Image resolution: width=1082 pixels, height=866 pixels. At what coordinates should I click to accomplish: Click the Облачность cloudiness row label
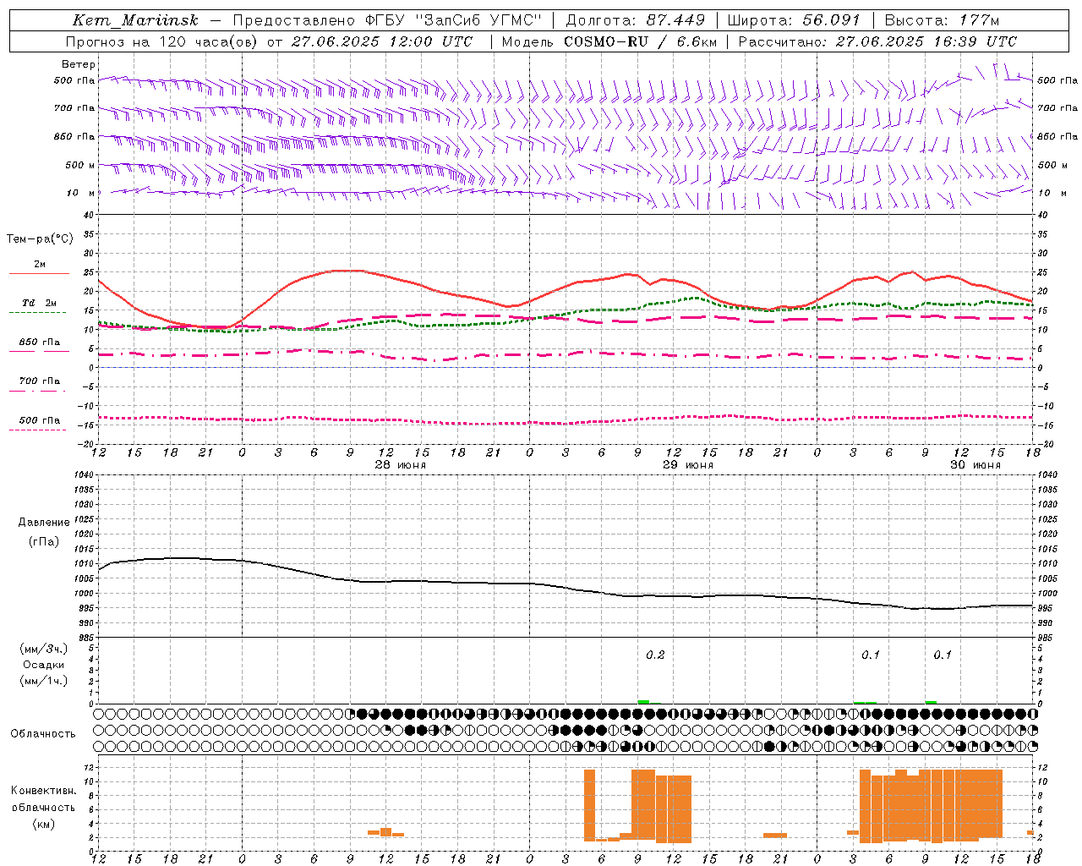tap(43, 733)
